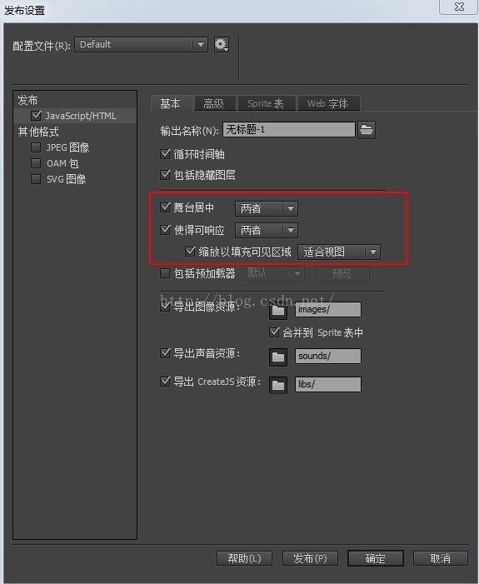Browse output name folder icon
The image size is (479, 584).
(367, 130)
